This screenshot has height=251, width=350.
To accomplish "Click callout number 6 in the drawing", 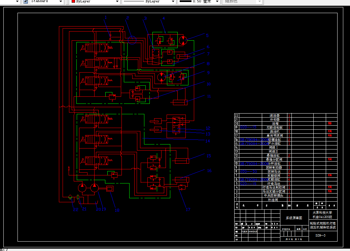I will click(x=208, y=47).
